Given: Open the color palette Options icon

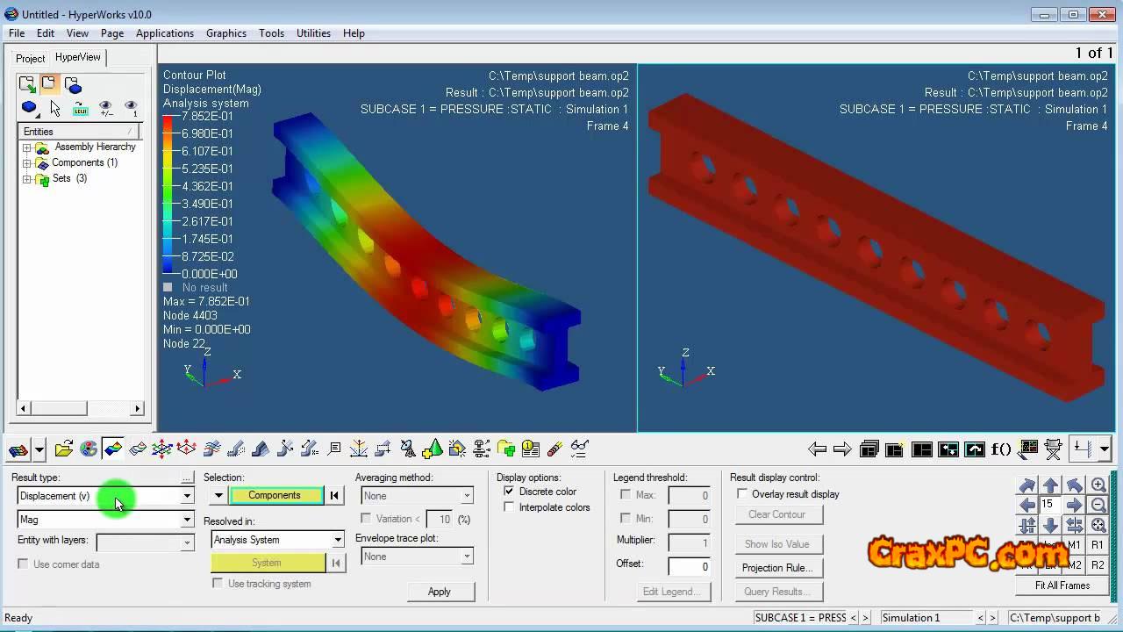Looking at the screenshot, I should [x=89, y=449].
